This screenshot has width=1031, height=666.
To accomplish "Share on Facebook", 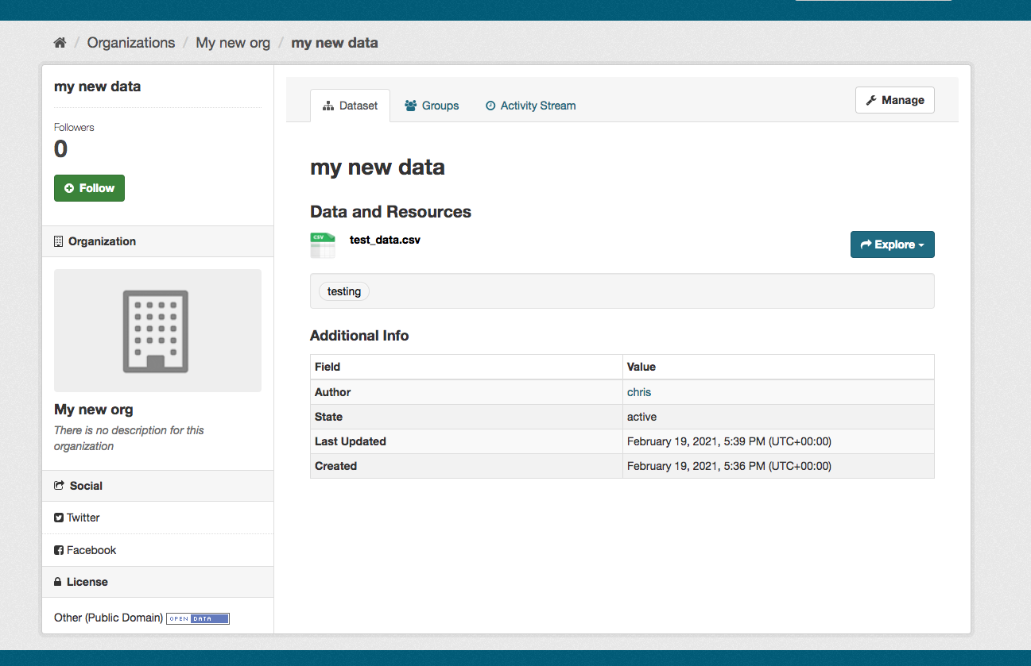I will point(85,550).
